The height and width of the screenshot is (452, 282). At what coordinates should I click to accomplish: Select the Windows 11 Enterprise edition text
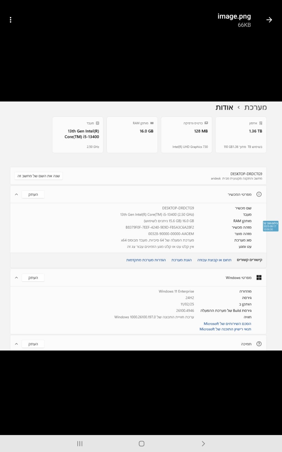pyautogui.click(x=176, y=291)
